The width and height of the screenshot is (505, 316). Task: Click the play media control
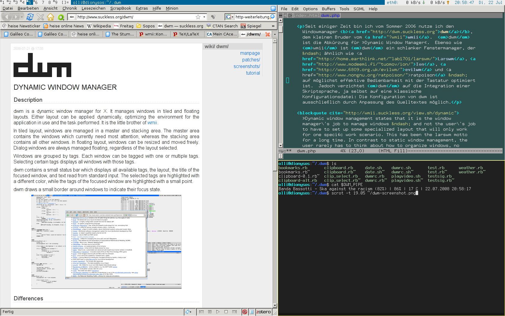pos(218,312)
